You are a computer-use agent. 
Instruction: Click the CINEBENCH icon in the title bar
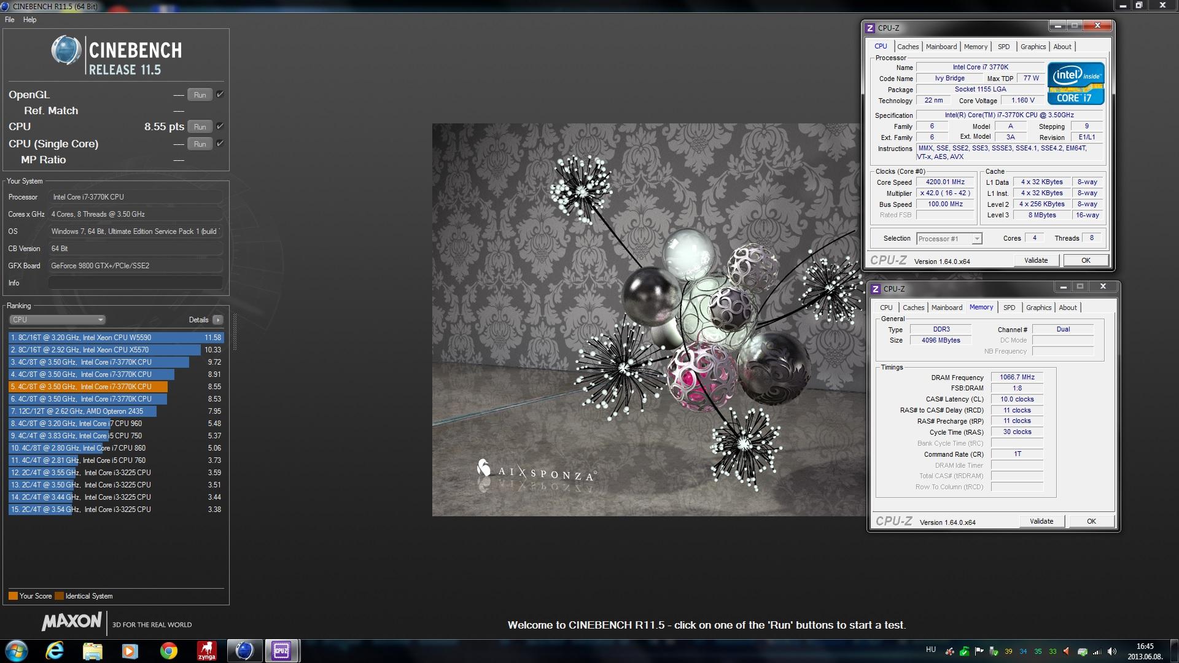[x=5, y=6]
